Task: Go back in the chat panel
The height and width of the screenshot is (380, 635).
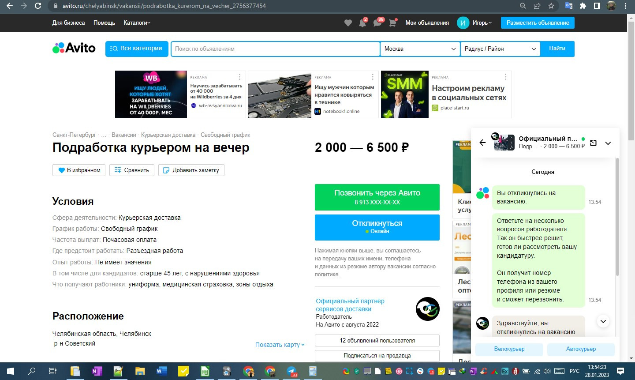Action: (482, 143)
